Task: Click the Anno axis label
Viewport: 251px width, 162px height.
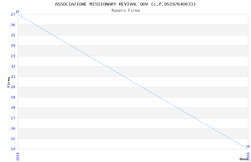Action: [x=244, y=159]
